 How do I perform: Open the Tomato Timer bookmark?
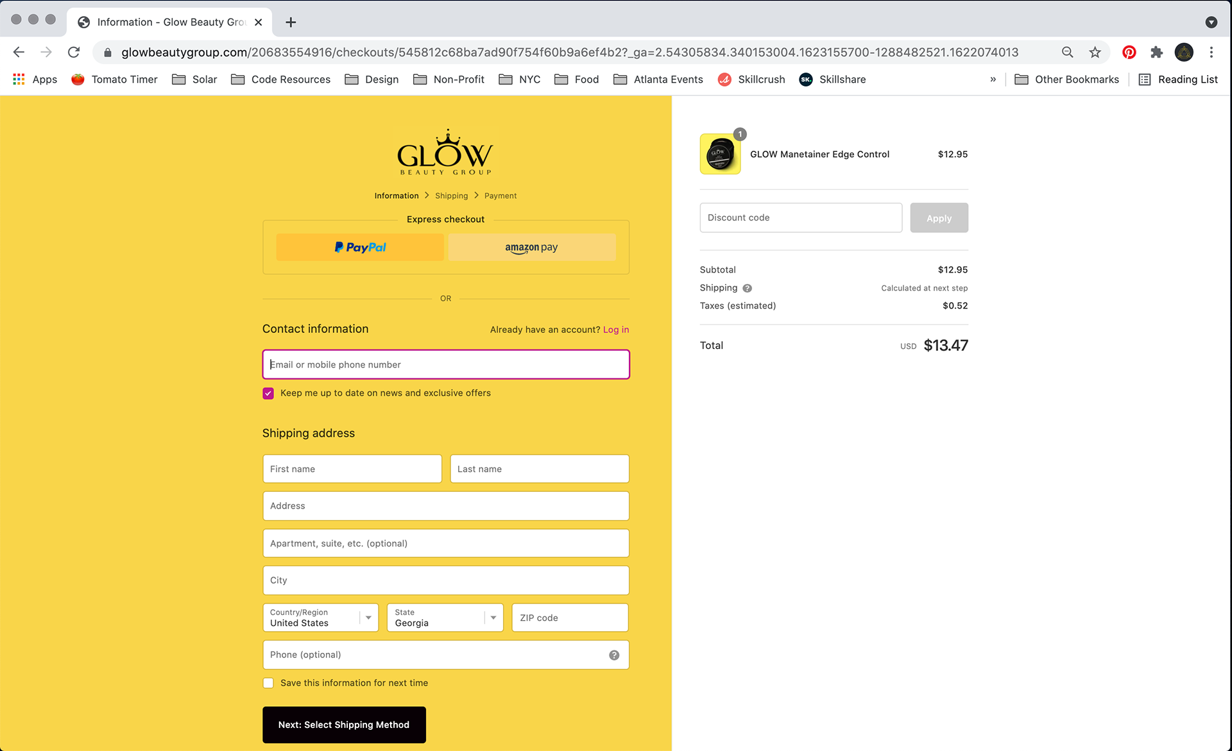click(x=114, y=79)
